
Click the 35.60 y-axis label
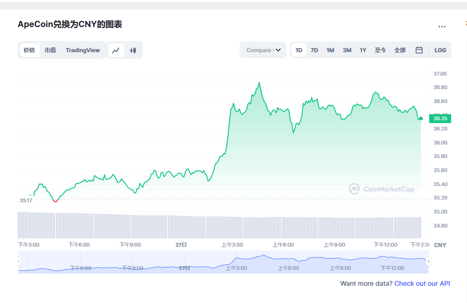click(x=440, y=170)
